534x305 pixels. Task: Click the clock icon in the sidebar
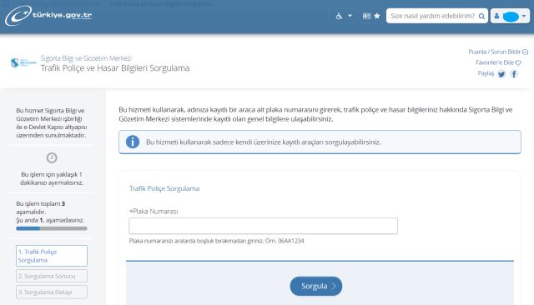[52, 157]
